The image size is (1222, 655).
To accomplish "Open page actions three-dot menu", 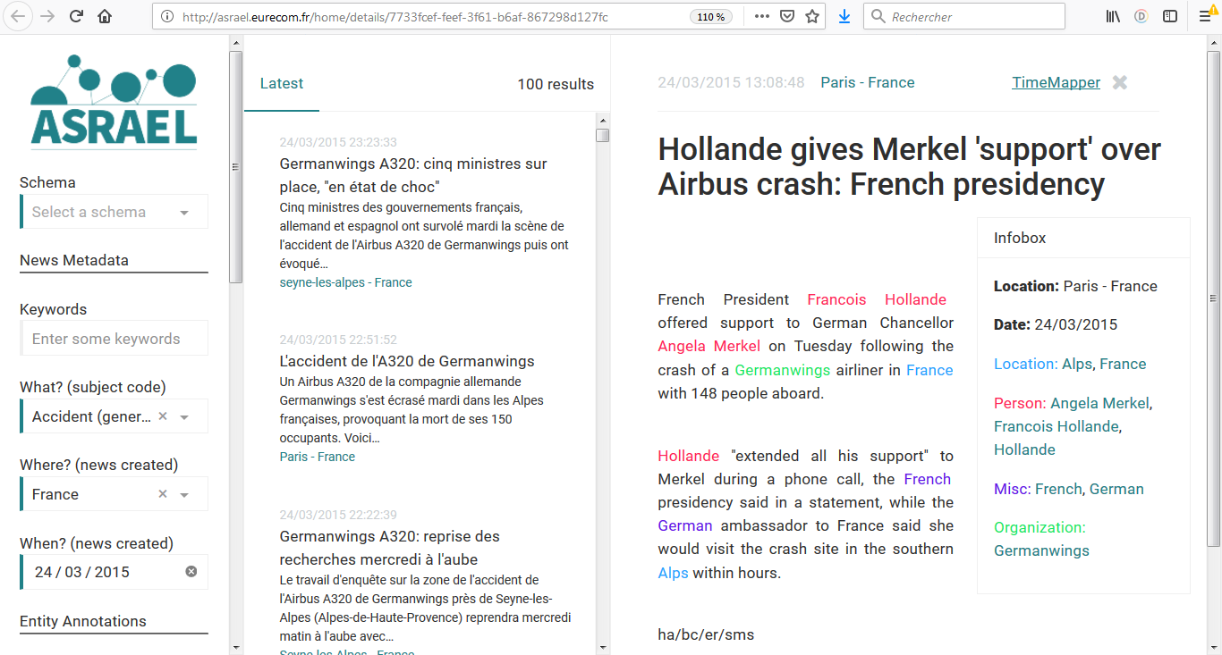I will pyautogui.click(x=761, y=16).
